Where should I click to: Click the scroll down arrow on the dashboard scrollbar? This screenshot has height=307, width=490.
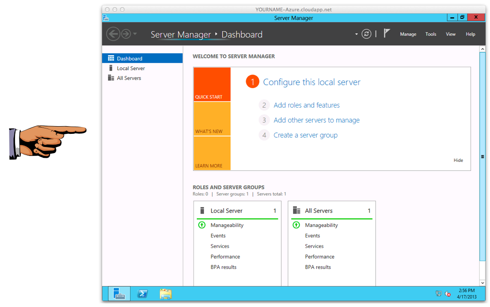482,283
